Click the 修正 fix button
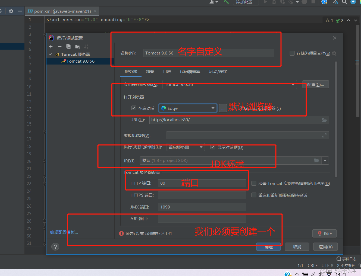This screenshot has width=361, height=276. point(324,233)
